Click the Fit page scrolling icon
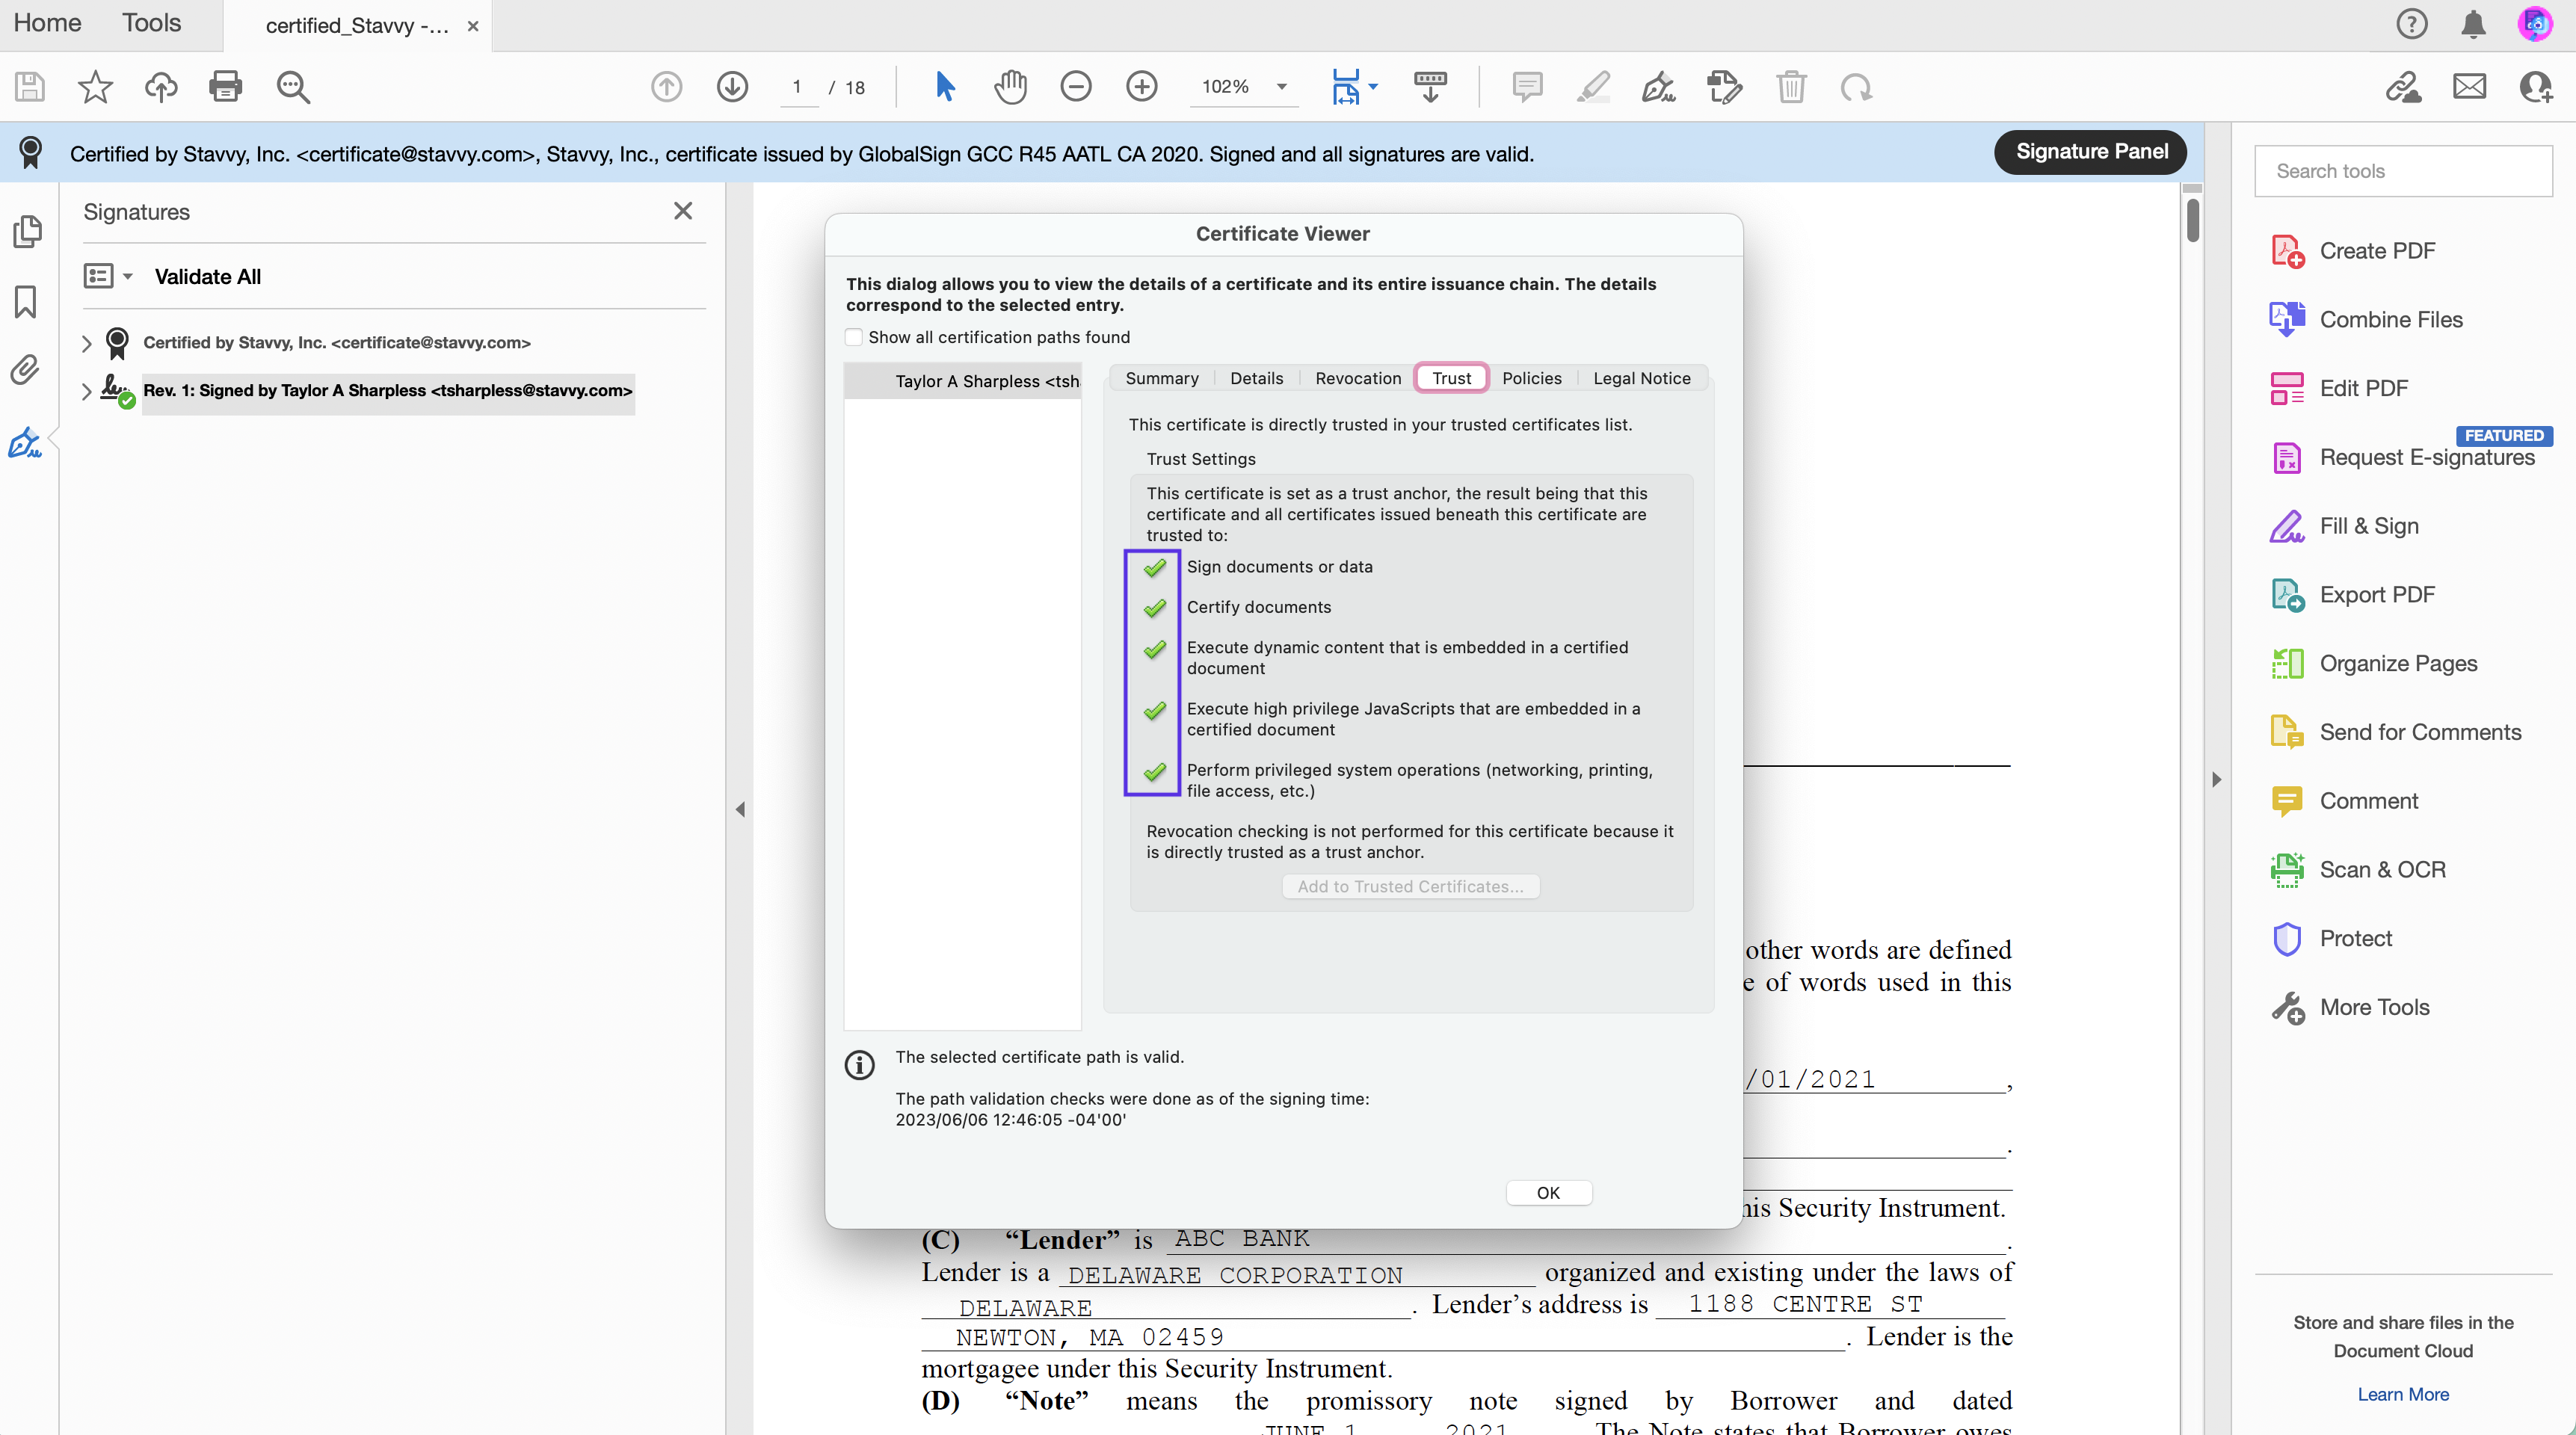The width and height of the screenshot is (2576, 1435). tap(1346, 87)
